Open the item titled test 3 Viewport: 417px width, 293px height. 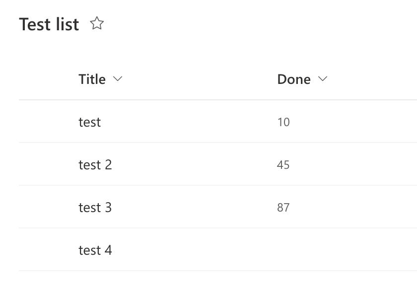pos(95,208)
